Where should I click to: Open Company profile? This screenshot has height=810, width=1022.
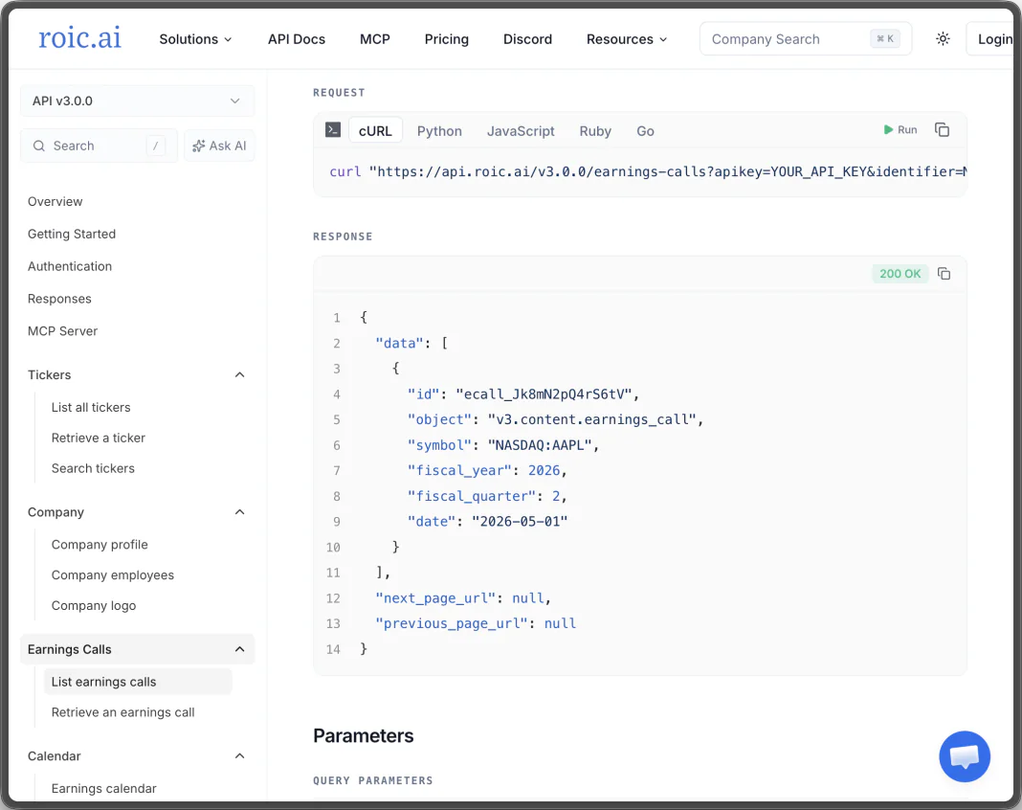point(100,545)
